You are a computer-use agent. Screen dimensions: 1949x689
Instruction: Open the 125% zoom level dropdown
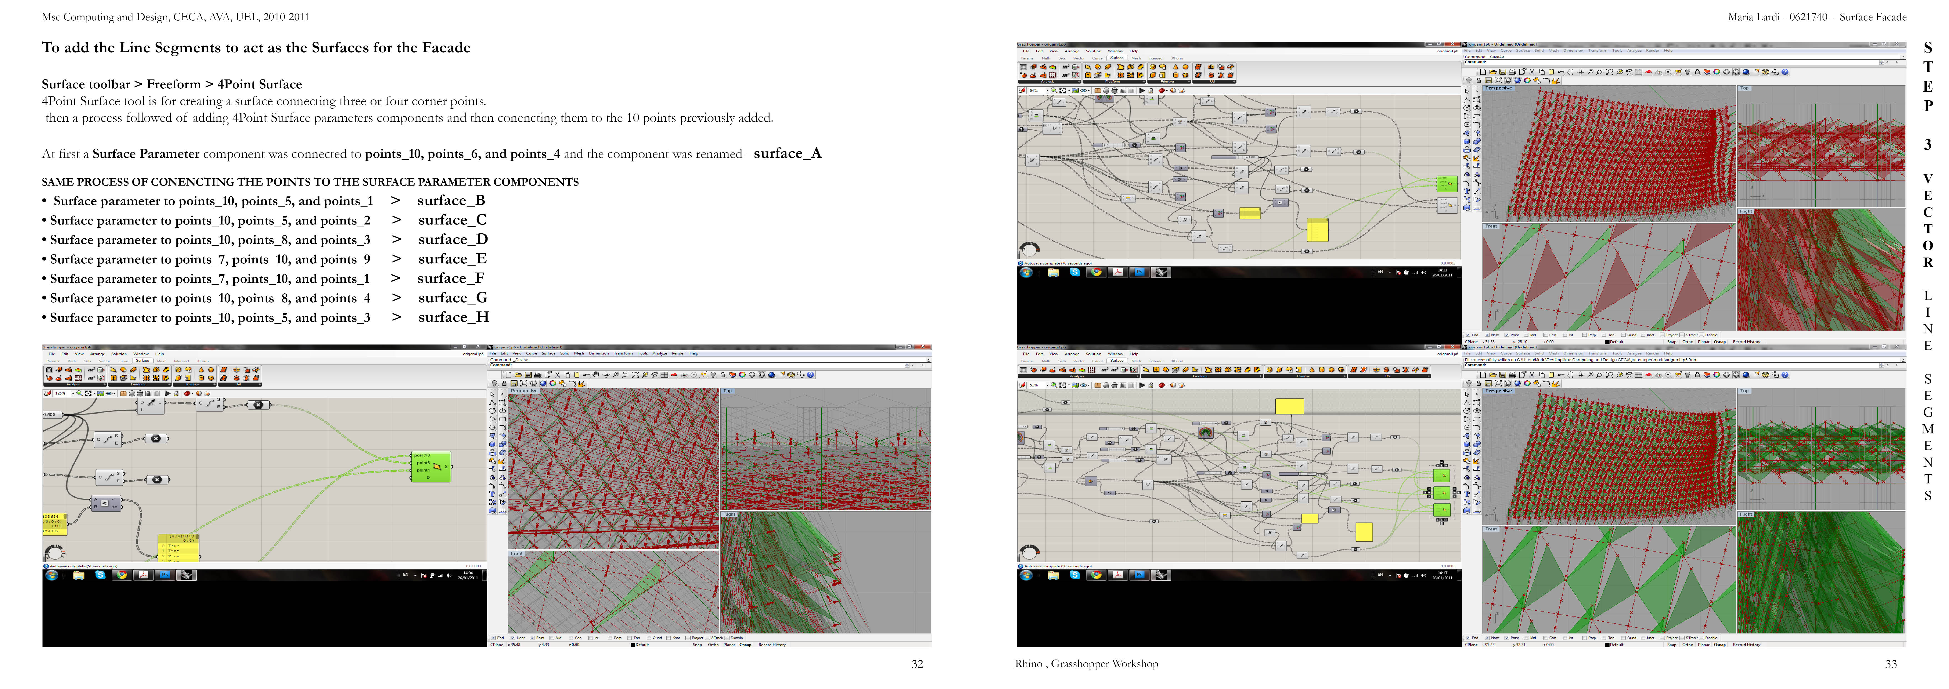[73, 393]
